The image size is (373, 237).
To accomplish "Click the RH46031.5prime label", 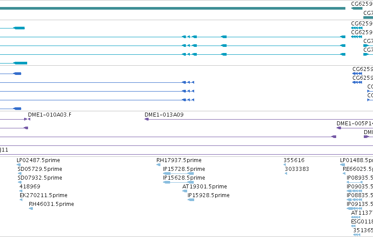I will coord(51,204).
